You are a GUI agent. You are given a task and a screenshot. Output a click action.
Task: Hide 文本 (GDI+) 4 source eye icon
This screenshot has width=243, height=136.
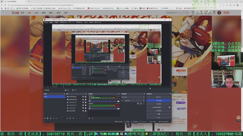click(x=83, y=102)
